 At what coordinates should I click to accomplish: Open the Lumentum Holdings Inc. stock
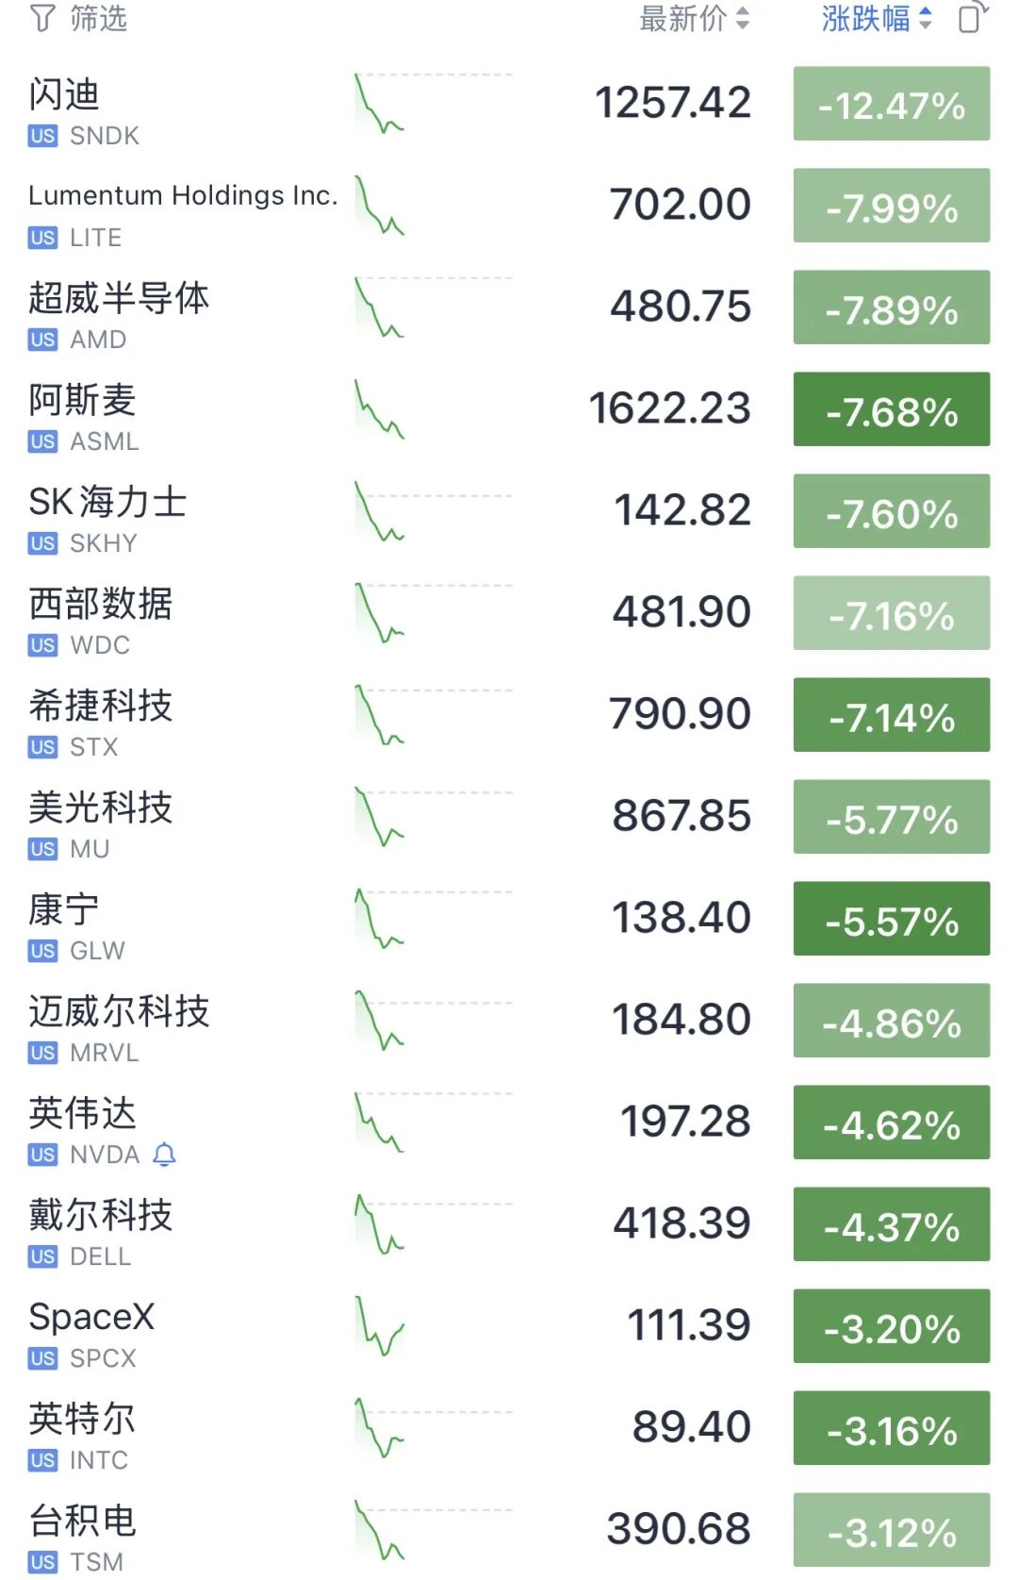coord(509,206)
